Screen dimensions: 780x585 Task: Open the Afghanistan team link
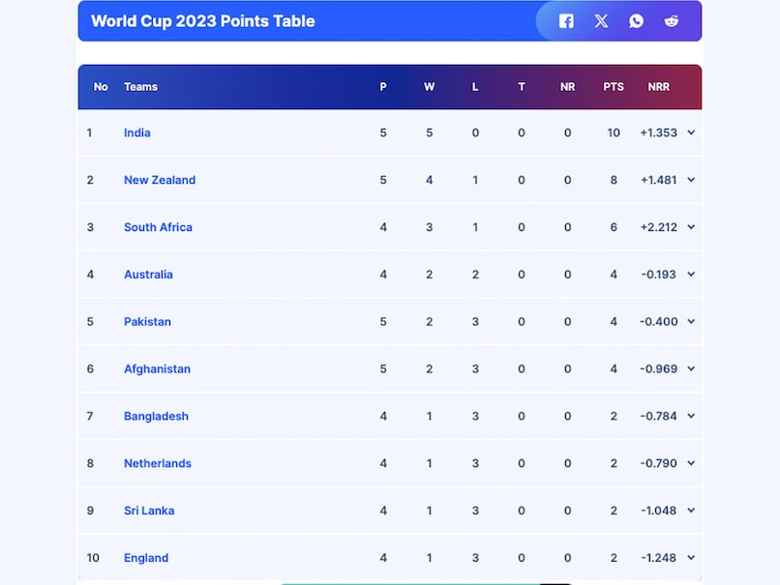tap(157, 368)
